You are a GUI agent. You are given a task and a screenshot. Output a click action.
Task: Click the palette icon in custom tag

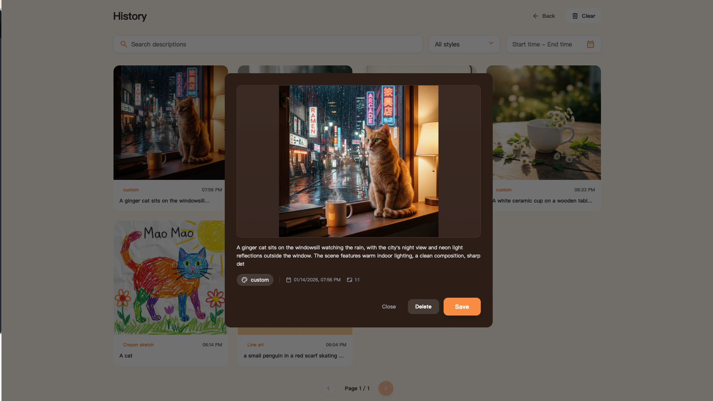[244, 280]
